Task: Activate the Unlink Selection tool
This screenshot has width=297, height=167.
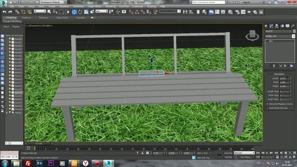Action: click(23, 12)
